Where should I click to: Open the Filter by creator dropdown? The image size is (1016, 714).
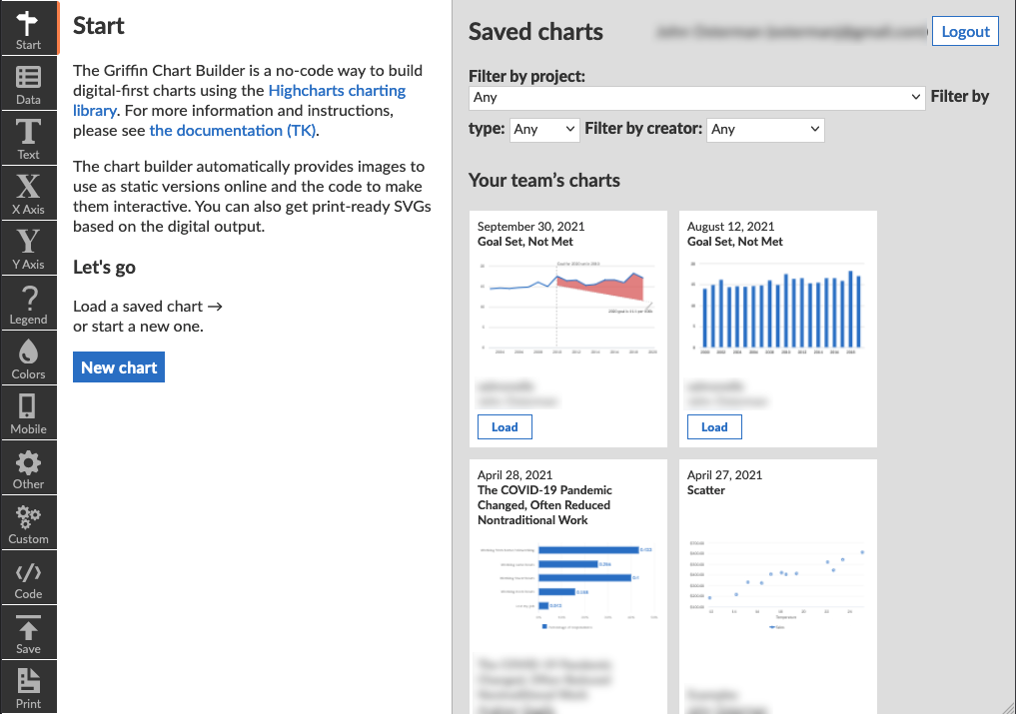point(765,130)
